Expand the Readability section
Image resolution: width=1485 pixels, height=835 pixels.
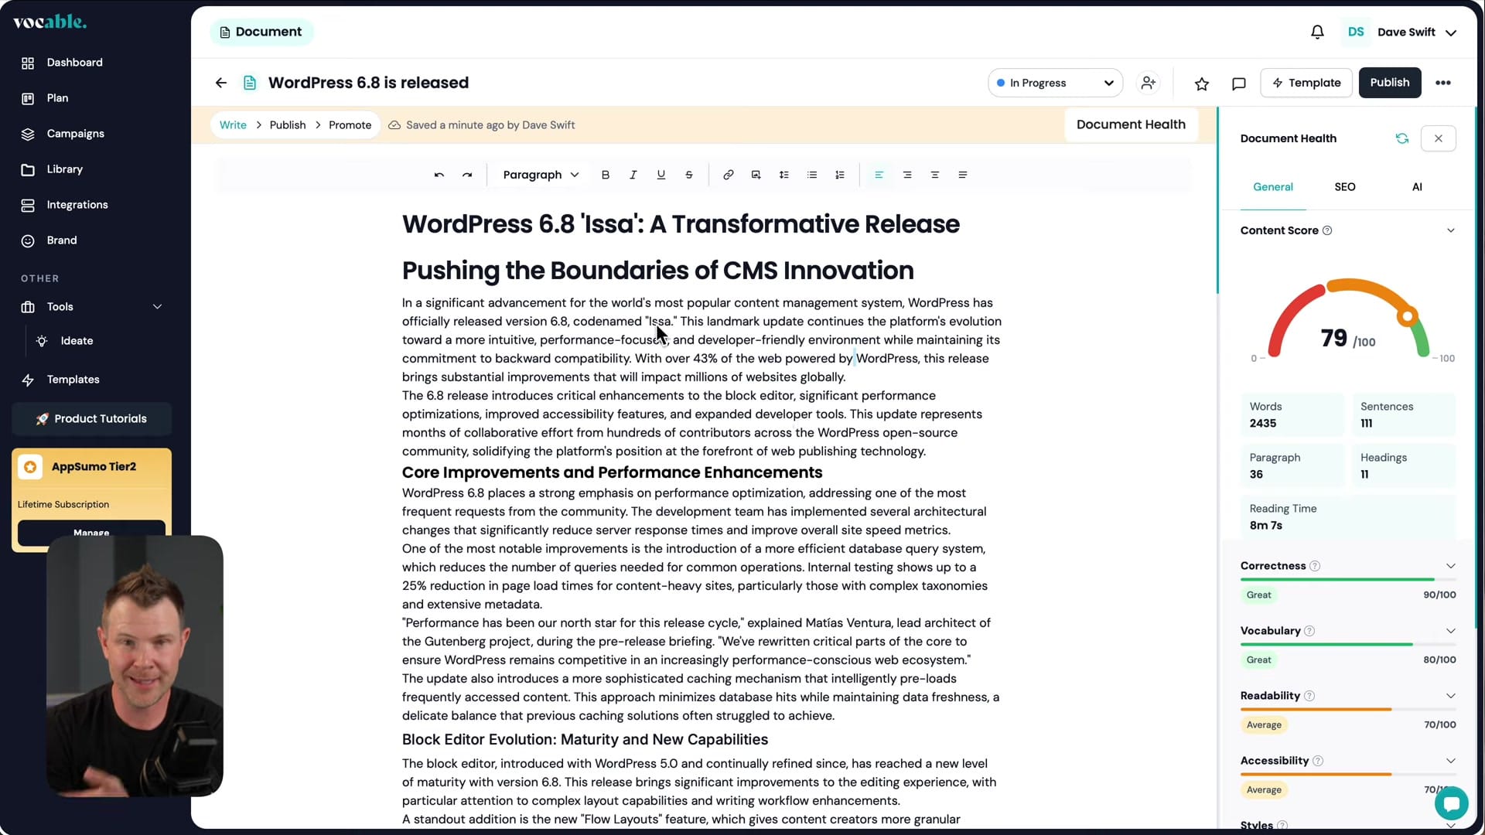[x=1451, y=696]
